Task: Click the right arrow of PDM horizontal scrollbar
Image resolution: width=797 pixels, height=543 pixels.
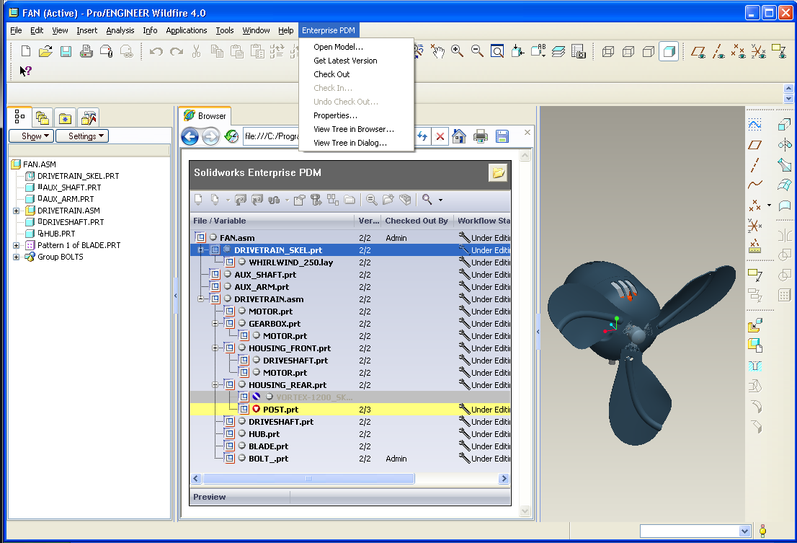Action: [x=504, y=478]
